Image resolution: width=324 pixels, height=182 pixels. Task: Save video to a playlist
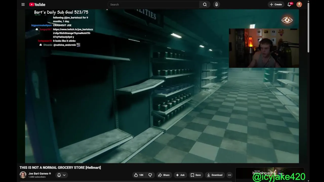(196, 175)
